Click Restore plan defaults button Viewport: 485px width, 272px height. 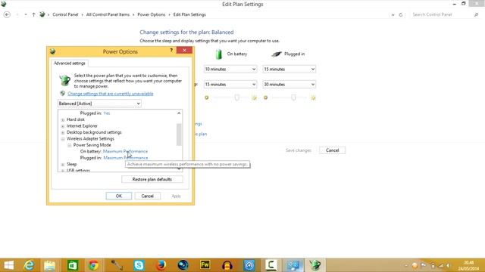point(152,179)
